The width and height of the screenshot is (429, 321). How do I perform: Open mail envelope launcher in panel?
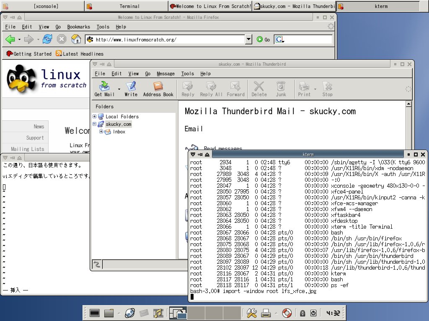click(x=144, y=313)
